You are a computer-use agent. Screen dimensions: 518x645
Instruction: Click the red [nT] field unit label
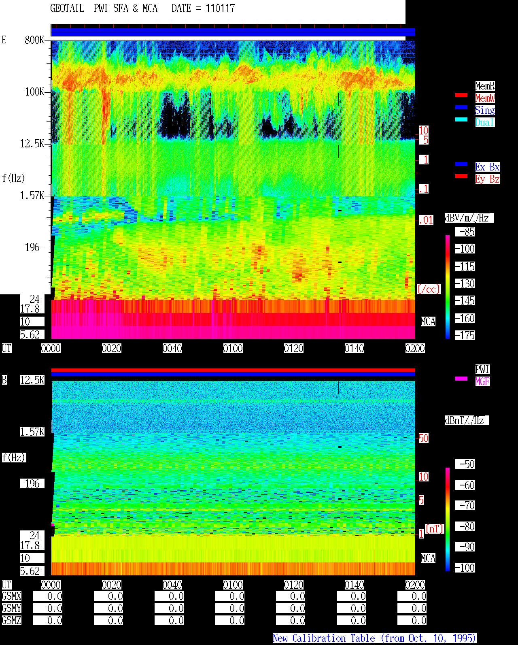coord(435,529)
